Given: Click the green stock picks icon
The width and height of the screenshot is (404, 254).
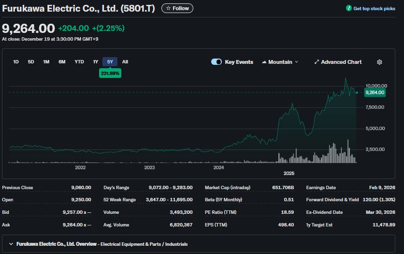Looking at the screenshot, I should [x=348, y=8].
